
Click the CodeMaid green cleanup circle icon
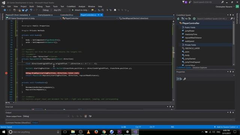194,19
